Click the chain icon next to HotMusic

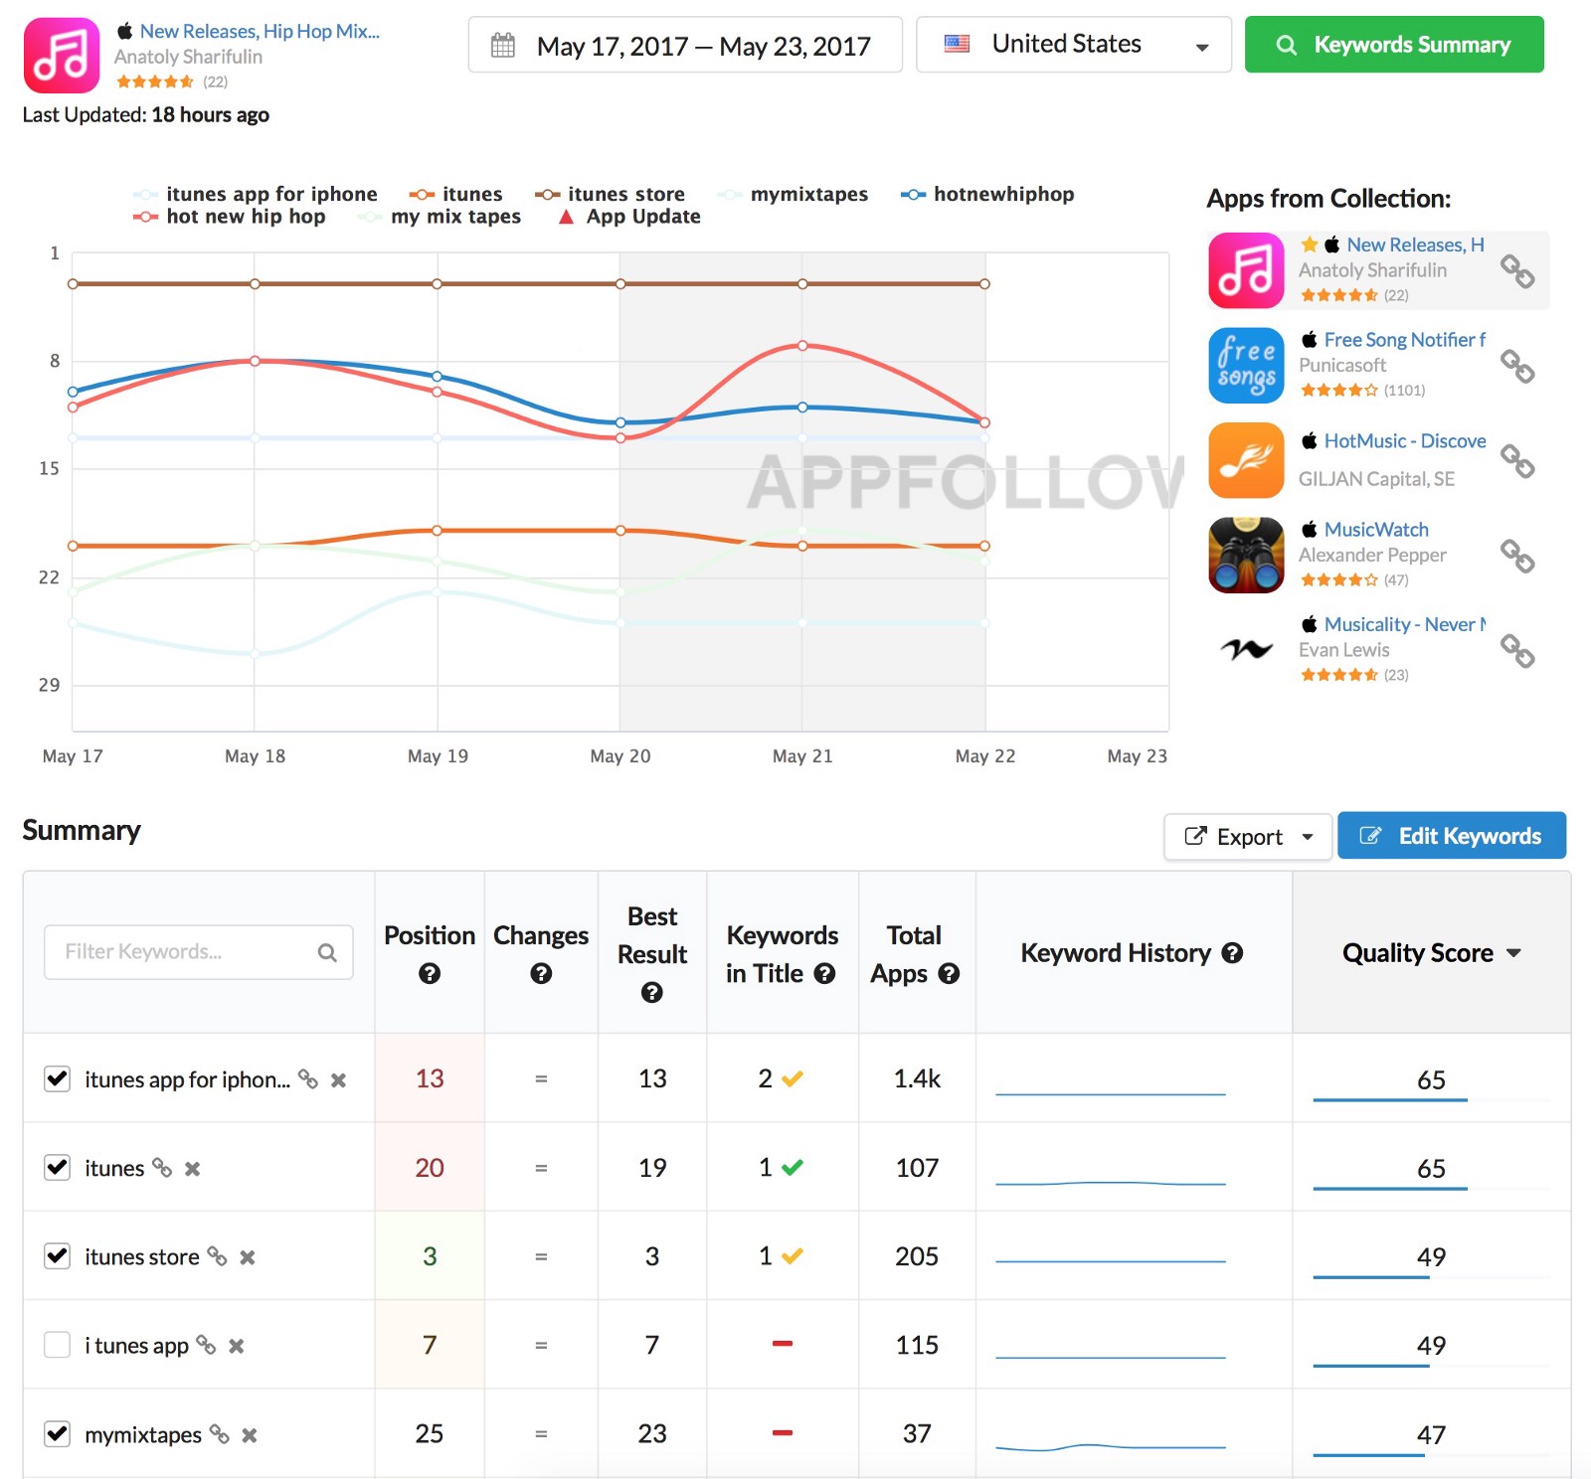point(1516,461)
